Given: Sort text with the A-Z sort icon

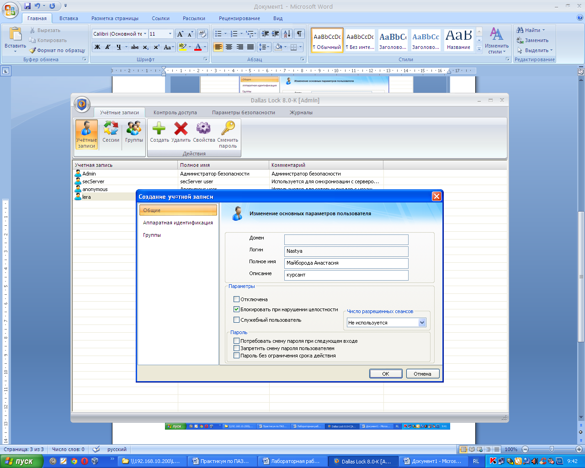Looking at the screenshot, I should (287, 34).
